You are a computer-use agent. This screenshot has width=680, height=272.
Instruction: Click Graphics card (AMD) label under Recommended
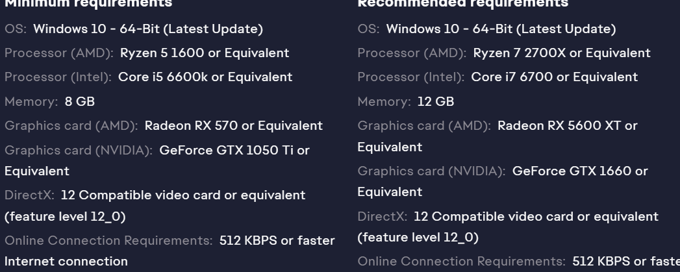click(424, 125)
